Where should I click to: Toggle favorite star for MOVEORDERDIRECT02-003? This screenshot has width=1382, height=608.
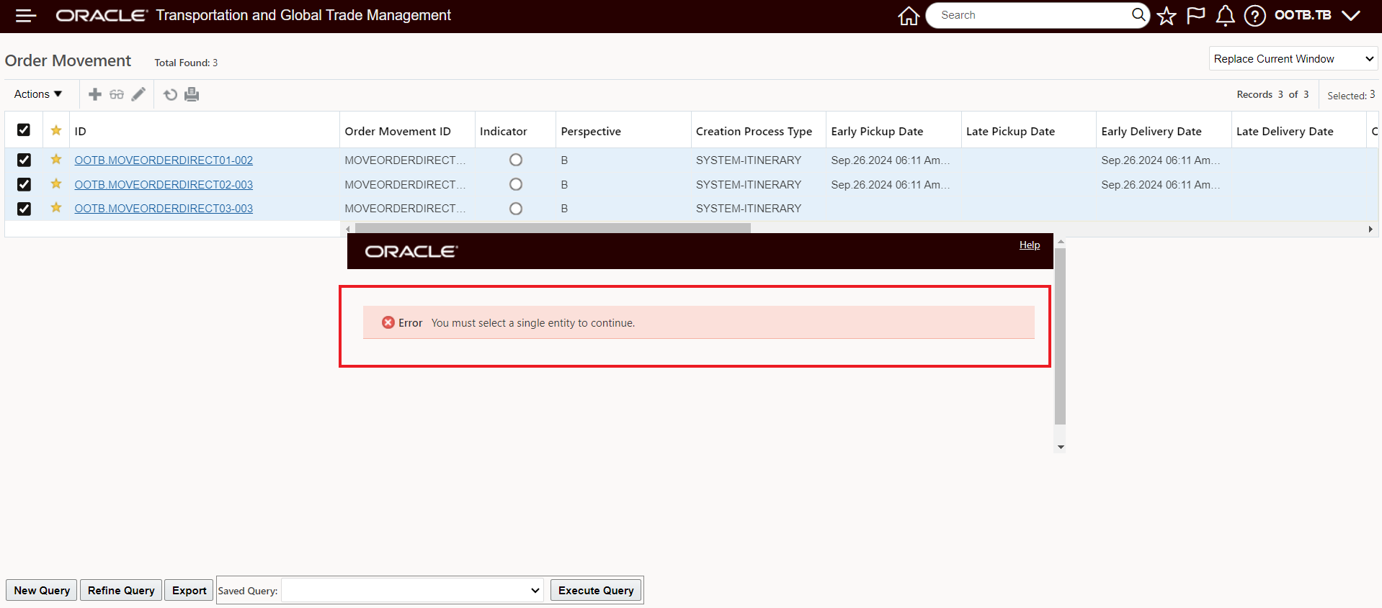(56, 183)
